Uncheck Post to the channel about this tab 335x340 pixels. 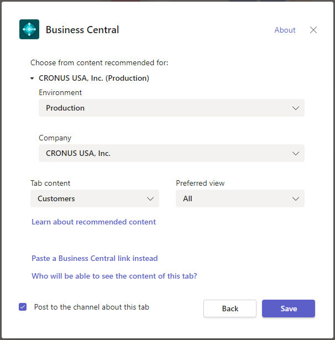point(23,307)
